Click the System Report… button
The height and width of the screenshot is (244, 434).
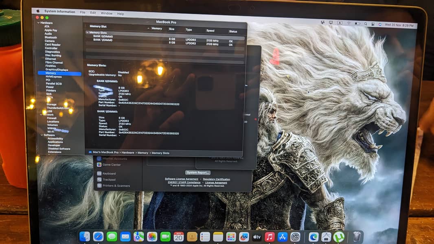click(198, 172)
